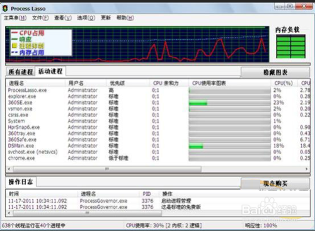The image size is (315, 231).
Task: Click the process list horizontal scrollbar thumb
Action: coord(107,169)
